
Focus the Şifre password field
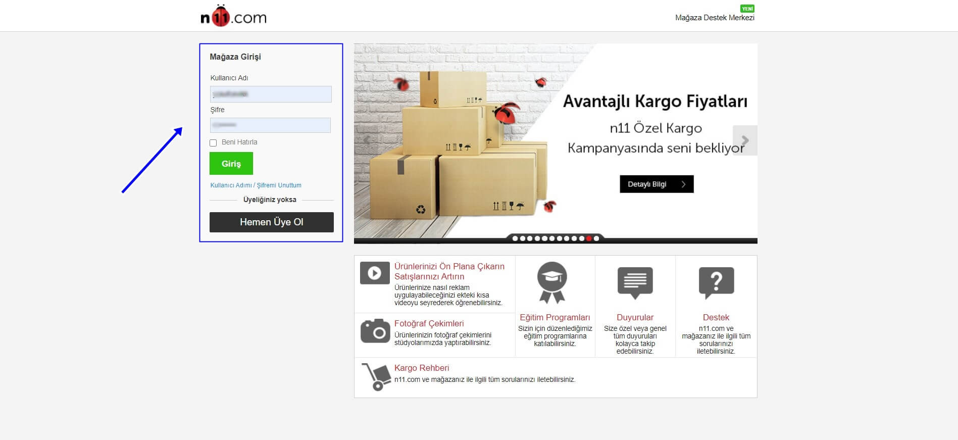pos(270,125)
